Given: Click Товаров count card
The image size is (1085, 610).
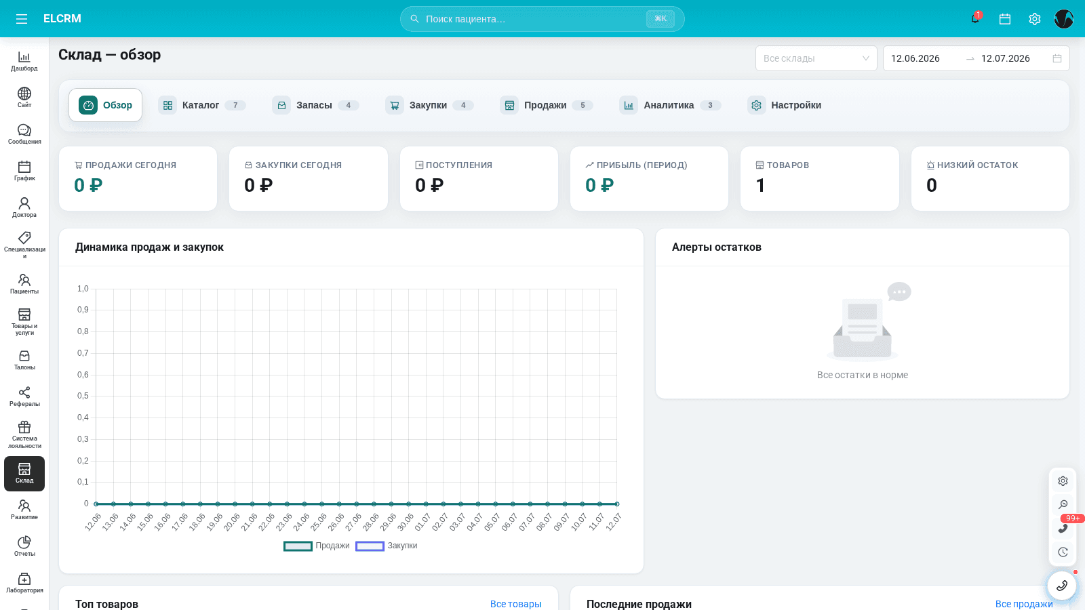Looking at the screenshot, I should point(820,179).
